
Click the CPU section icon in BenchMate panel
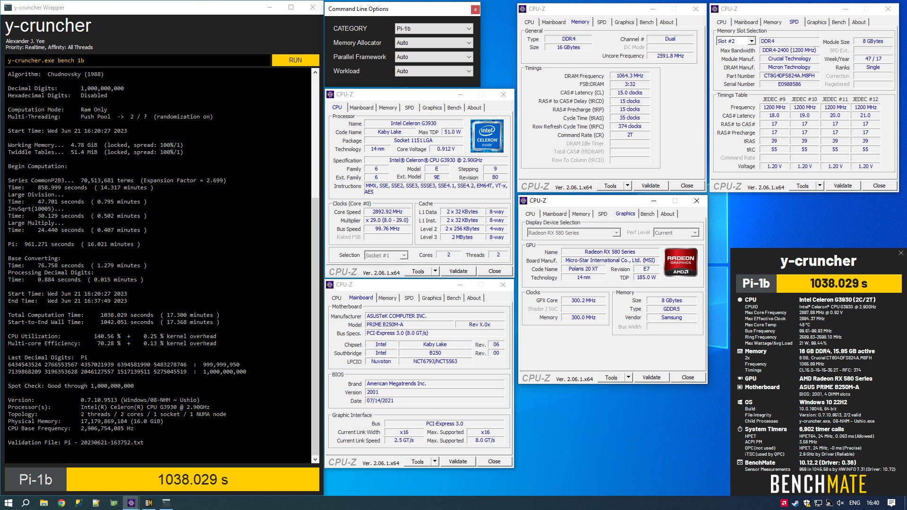[740, 300]
